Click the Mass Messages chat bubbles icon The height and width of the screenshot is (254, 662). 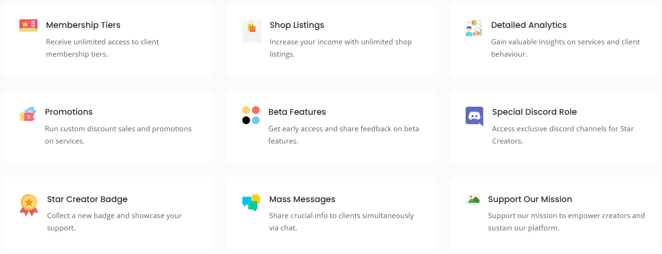pos(251,203)
